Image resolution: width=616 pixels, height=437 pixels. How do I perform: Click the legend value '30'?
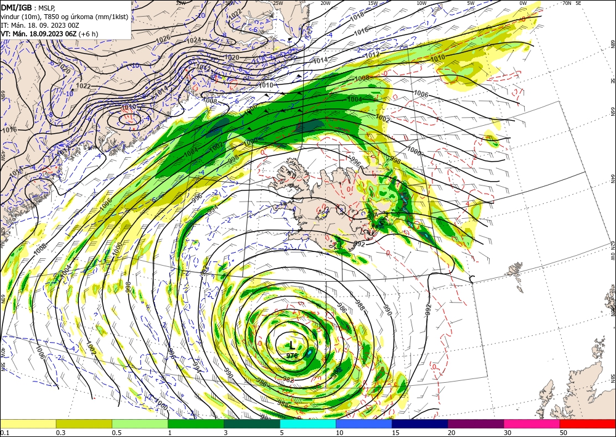[x=508, y=432]
